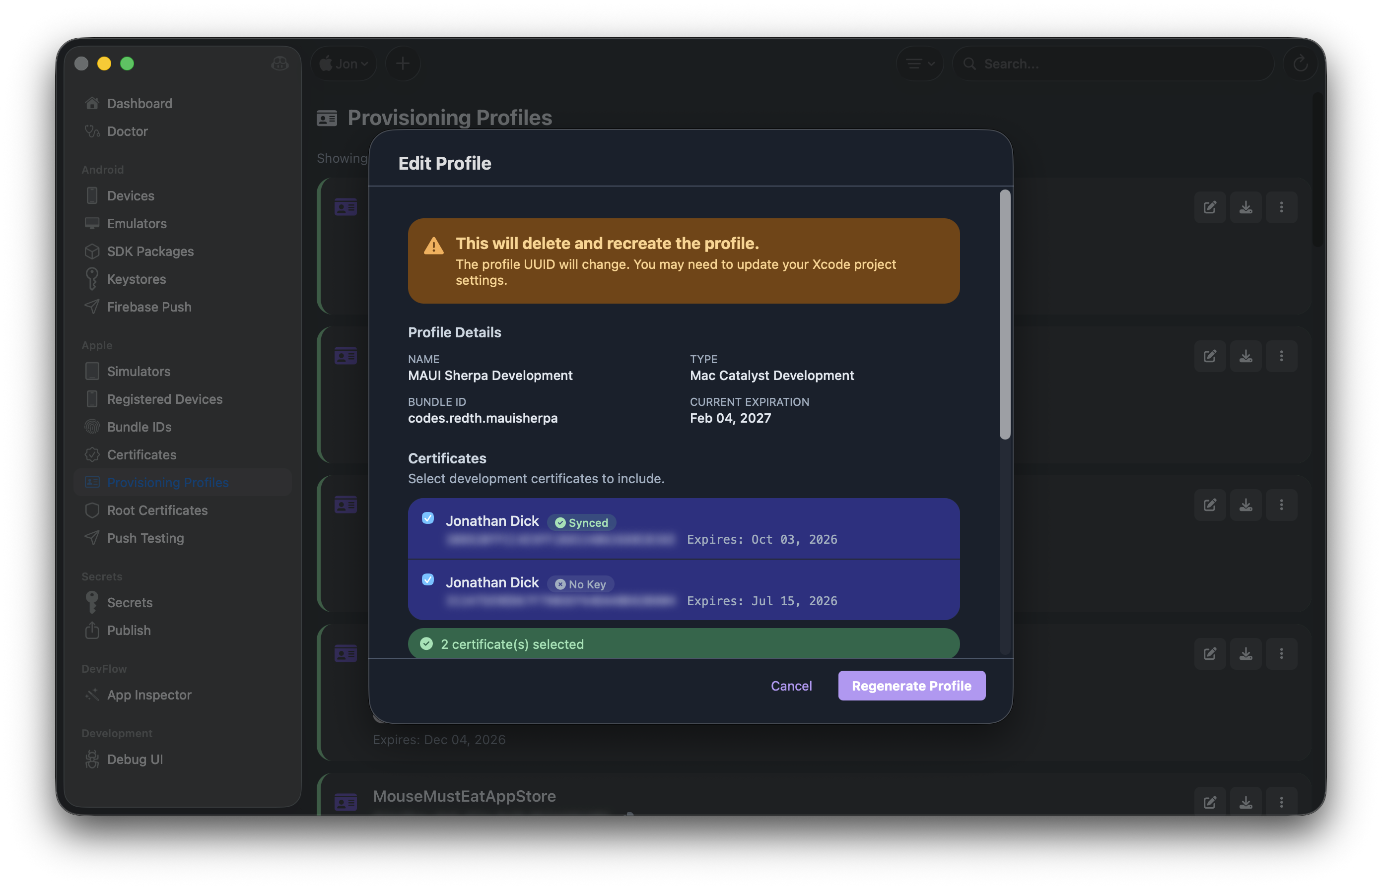1382x889 pixels.
Task: Click the Copilot icon in sidebar header
Action: [x=279, y=63]
